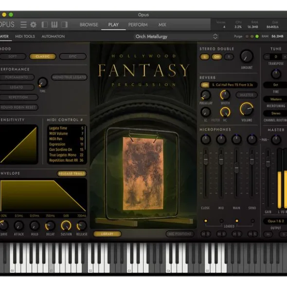Image resolution: width=287 pixels, height=287 pixels.
Task: Click the Portamento button
Action: pos(17,77)
